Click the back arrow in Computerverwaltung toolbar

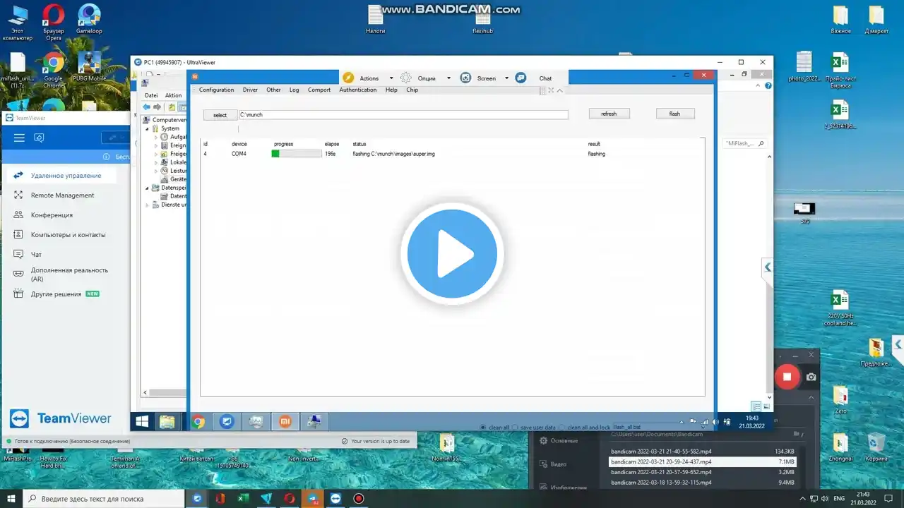147,107
